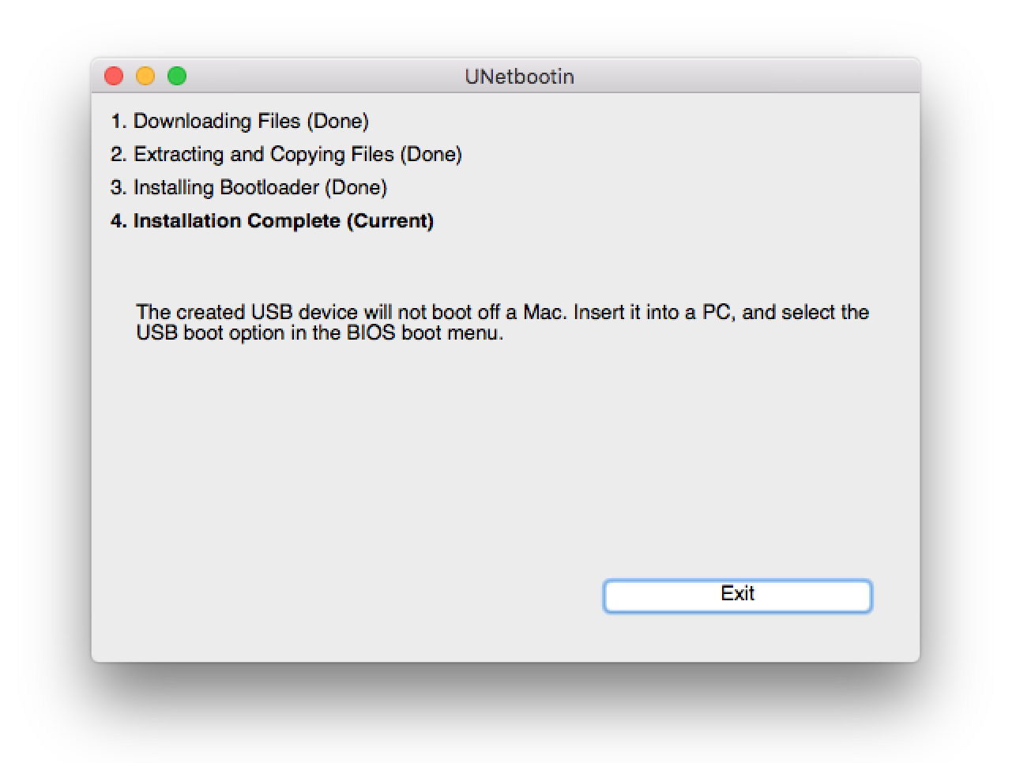1016x763 pixels.
Task: Click the Installing Bootloader step label
Action: 226,187
